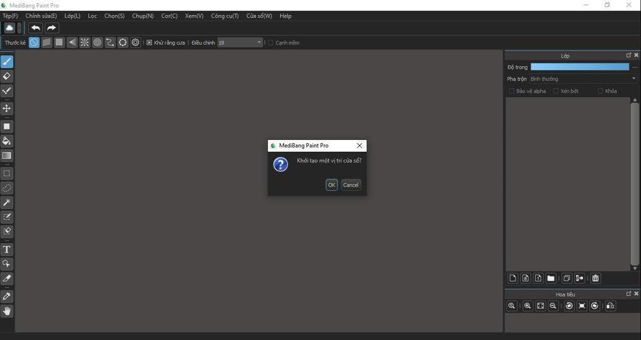
Task: Confirm dialog with OK button
Action: [x=332, y=185]
